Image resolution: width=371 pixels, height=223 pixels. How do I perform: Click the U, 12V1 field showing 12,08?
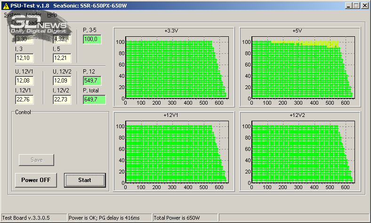pyautogui.click(x=24, y=81)
